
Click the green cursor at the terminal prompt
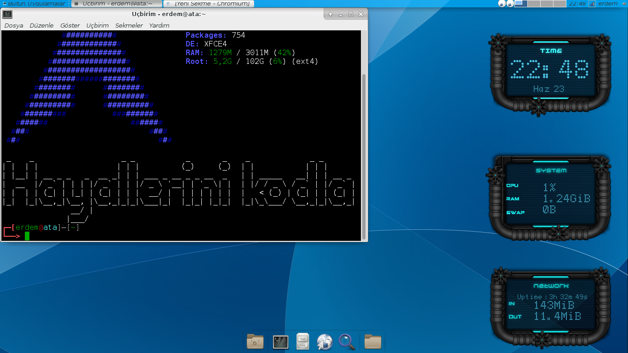click(27, 236)
